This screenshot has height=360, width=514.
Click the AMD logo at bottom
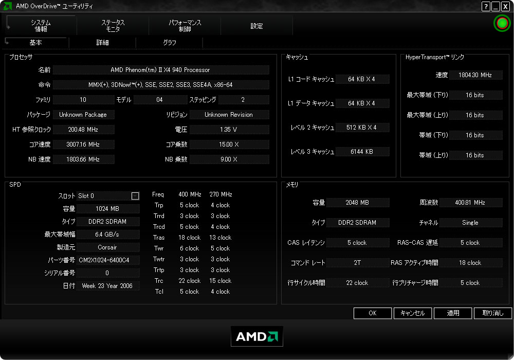pyautogui.click(x=257, y=336)
